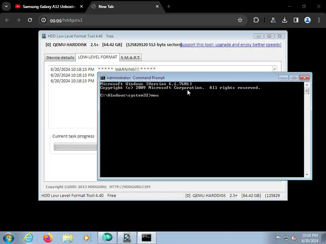Screen dimensions: 326x244
Task: Follow the Support this tool upgrade link
Action: [231, 44]
